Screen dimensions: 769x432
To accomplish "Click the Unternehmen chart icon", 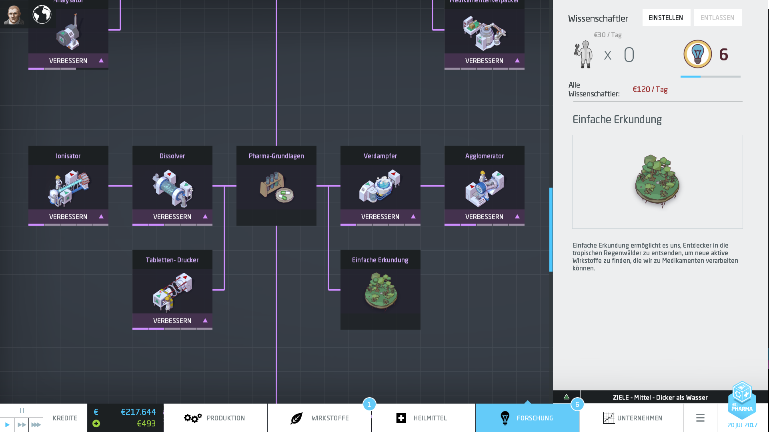I will pyautogui.click(x=608, y=418).
